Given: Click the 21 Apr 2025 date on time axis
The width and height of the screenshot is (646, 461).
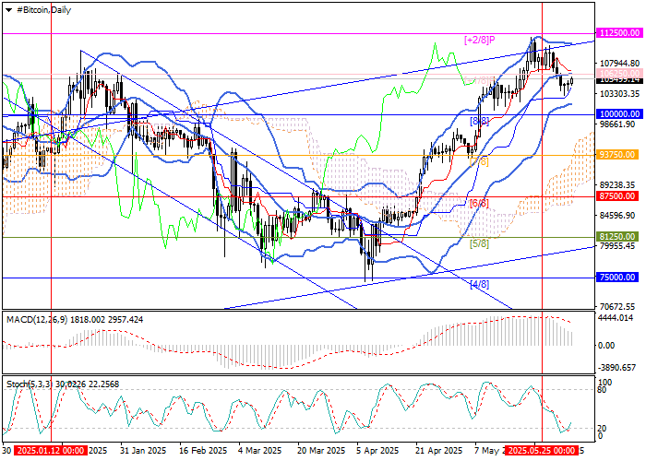Looking at the screenshot, I should pyautogui.click(x=437, y=452).
